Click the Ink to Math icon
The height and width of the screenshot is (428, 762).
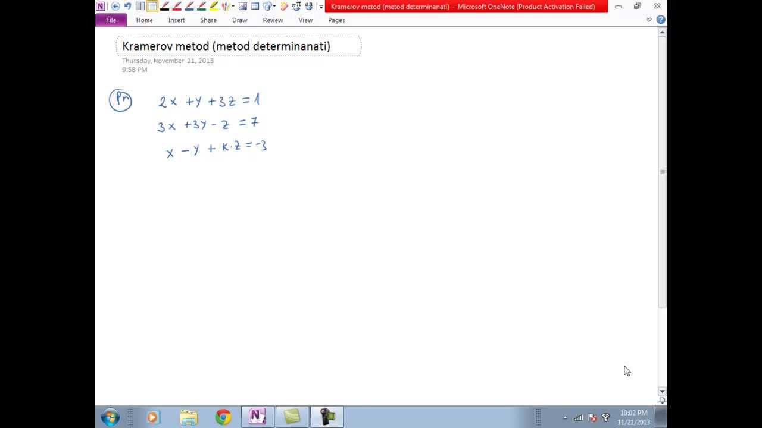click(296, 6)
